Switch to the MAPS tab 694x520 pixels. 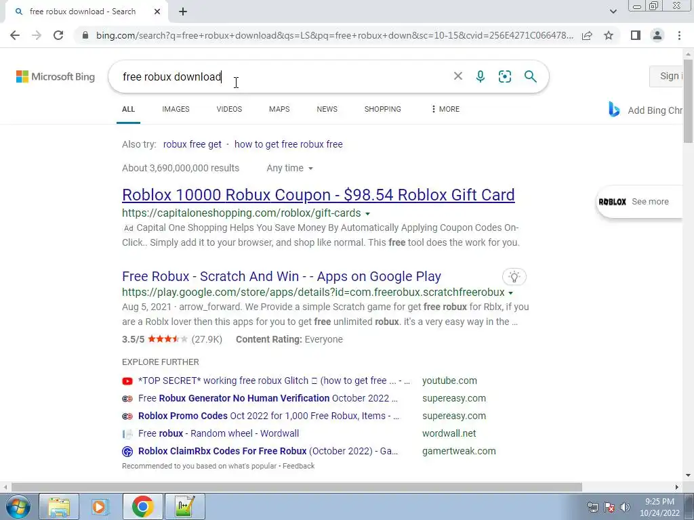pos(279,109)
